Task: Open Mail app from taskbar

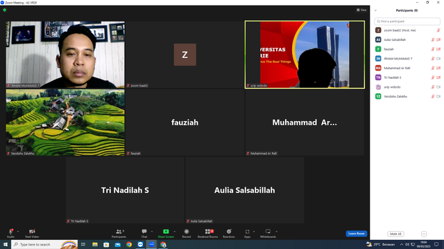Action: (117, 244)
